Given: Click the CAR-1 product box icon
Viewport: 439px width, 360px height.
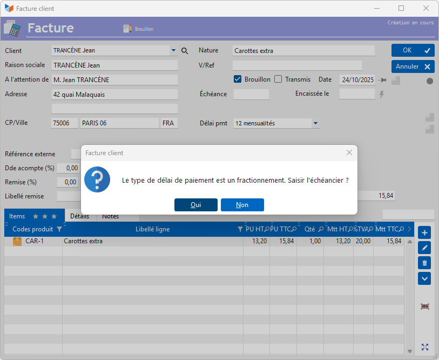Looking at the screenshot, I should click(17, 242).
